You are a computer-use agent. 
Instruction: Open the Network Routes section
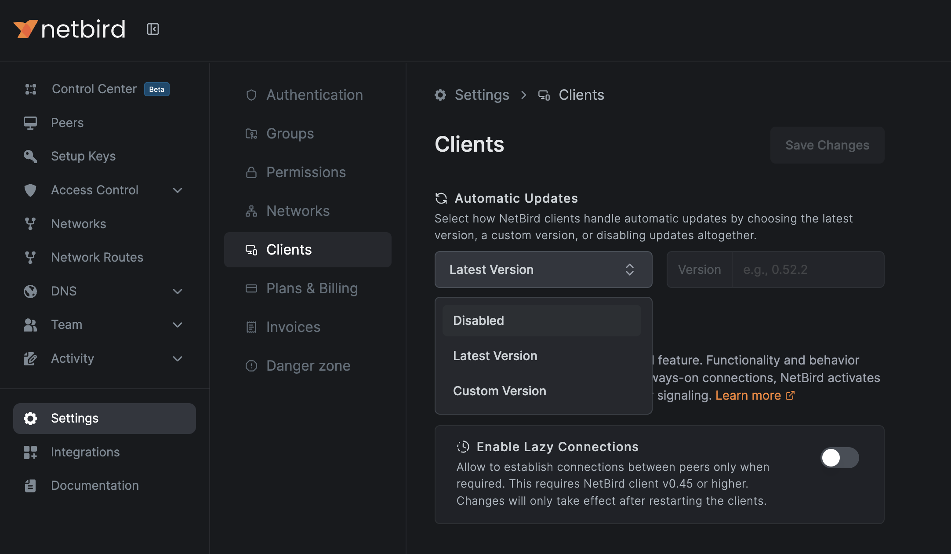tap(97, 257)
